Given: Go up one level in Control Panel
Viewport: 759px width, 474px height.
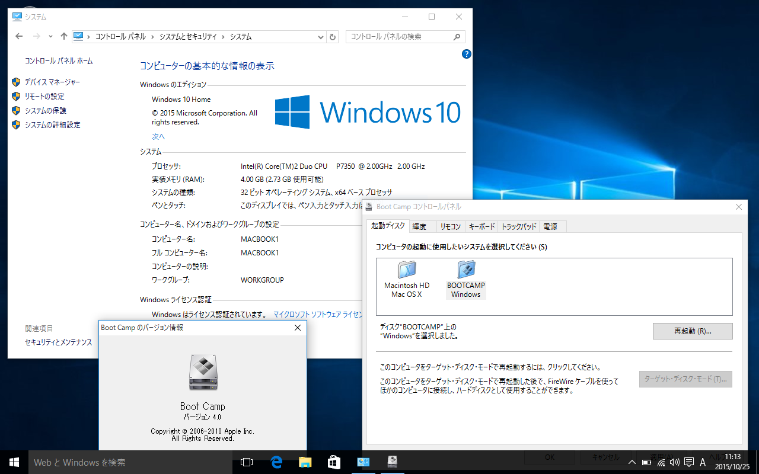Looking at the screenshot, I should click(x=64, y=37).
